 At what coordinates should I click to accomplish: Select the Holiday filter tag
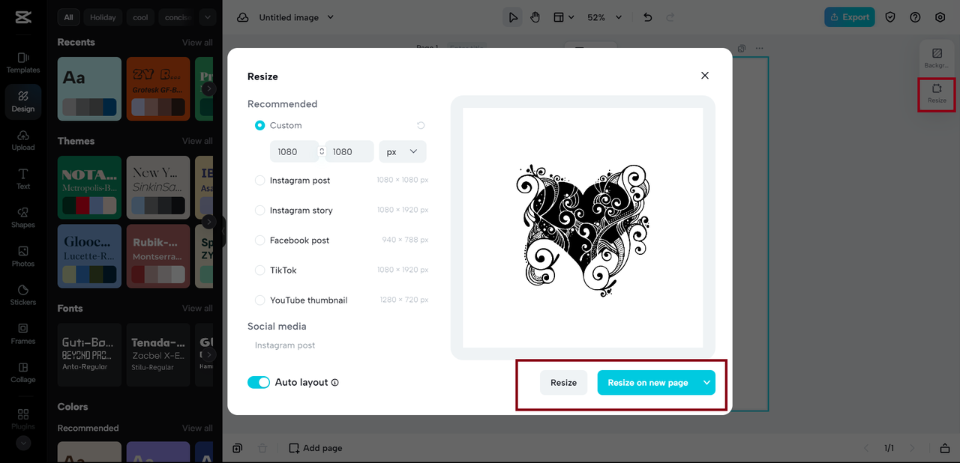coord(103,17)
